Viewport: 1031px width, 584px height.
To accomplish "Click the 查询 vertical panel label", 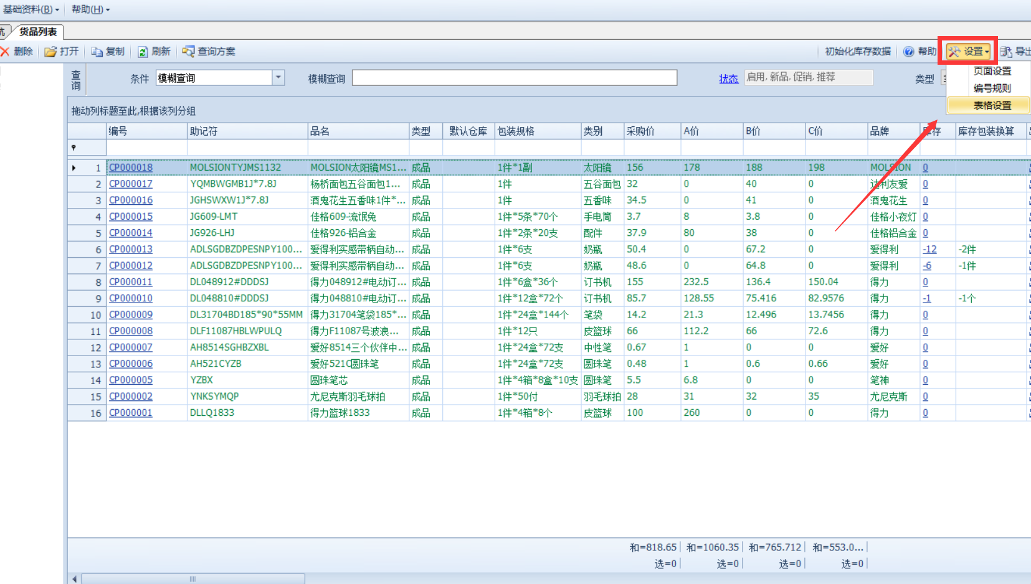I will 76,80.
